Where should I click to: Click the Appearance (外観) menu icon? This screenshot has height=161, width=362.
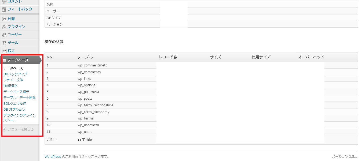point(4,19)
